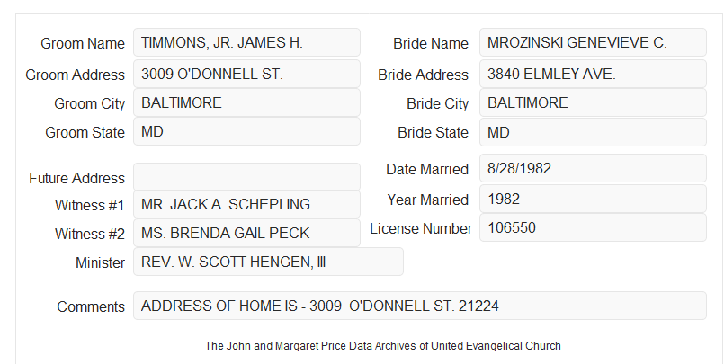Select the Witness #1 field
Image resolution: width=724 pixels, height=364 pixels.
click(246, 204)
